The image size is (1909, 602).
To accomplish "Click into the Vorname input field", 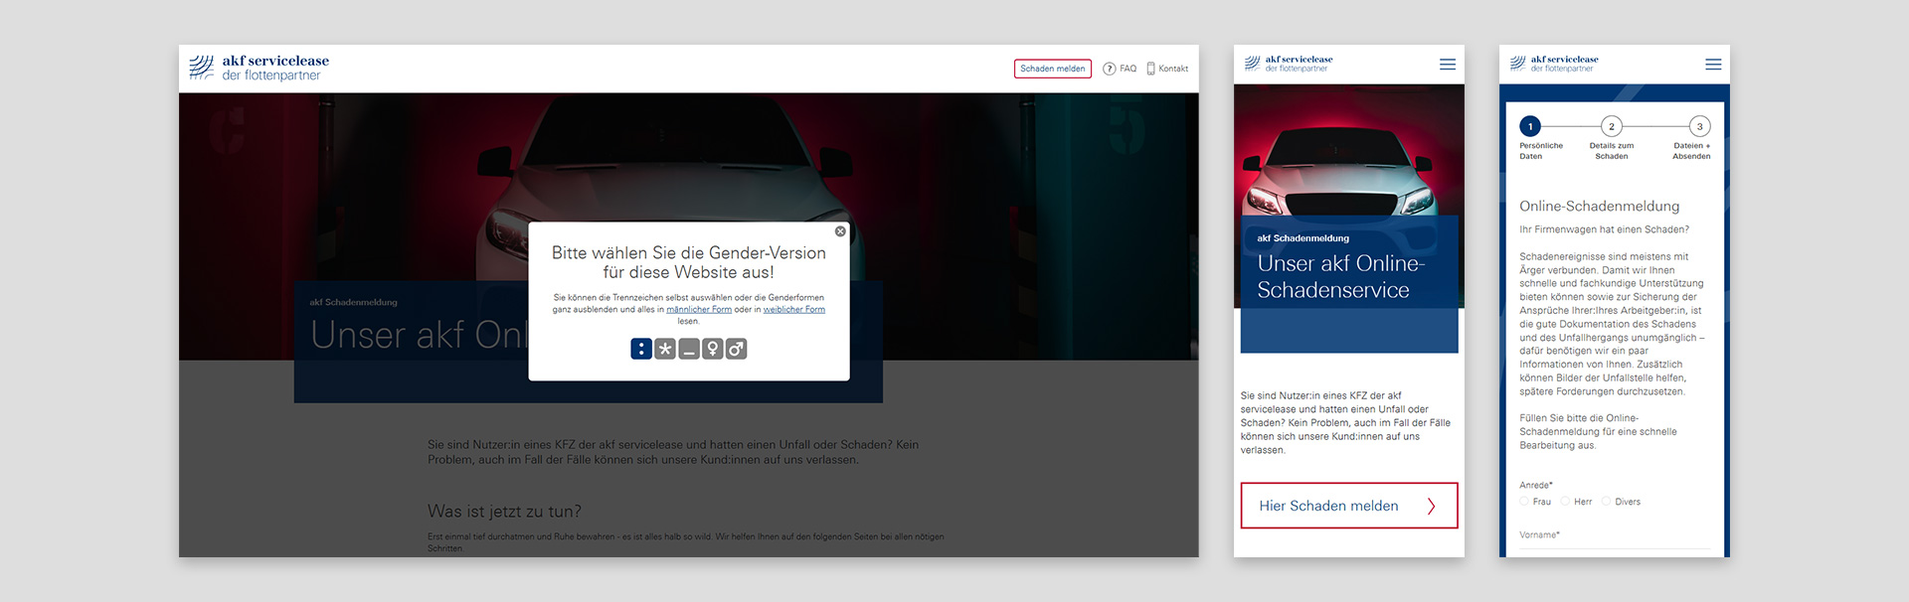I will (x=1614, y=541).
